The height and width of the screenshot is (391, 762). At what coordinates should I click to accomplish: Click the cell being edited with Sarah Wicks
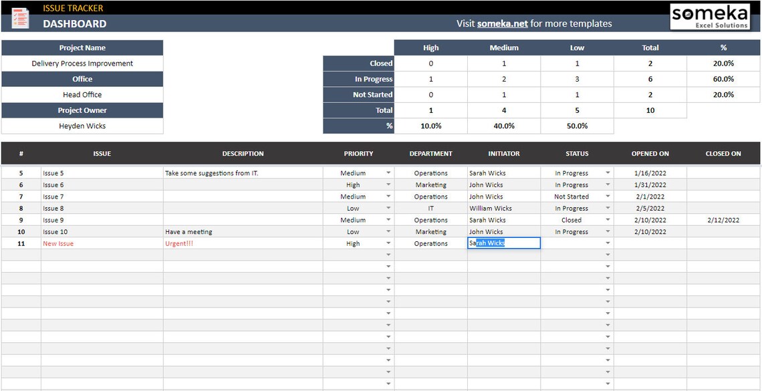click(503, 243)
